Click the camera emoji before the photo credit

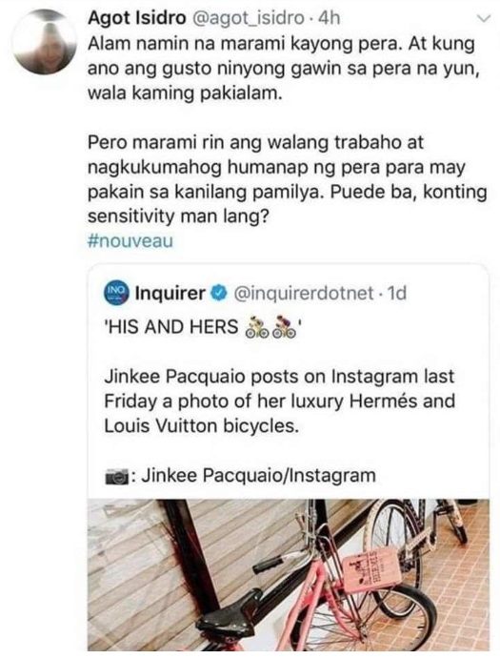(116, 478)
